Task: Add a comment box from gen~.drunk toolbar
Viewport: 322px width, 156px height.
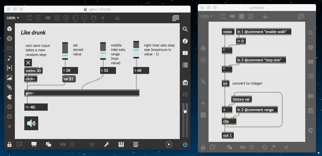Action: pyautogui.click(x=48, y=18)
